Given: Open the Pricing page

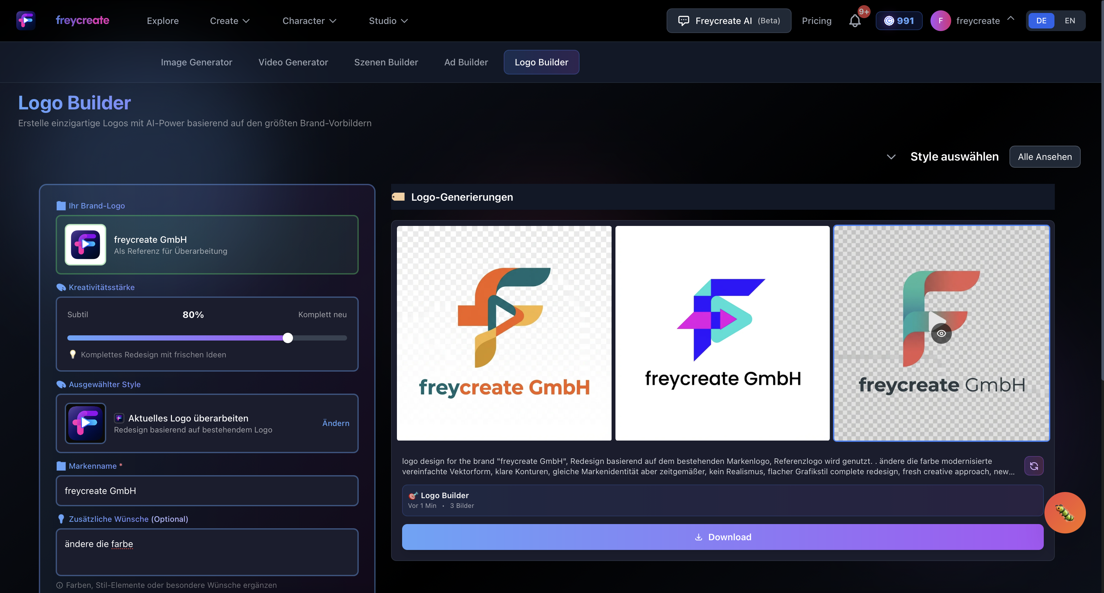Looking at the screenshot, I should (817, 21).
